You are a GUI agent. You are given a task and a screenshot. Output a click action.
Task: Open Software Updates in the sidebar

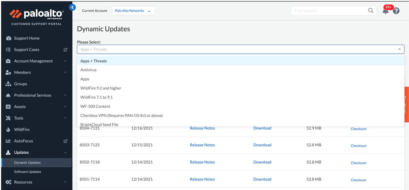point(27,172)
